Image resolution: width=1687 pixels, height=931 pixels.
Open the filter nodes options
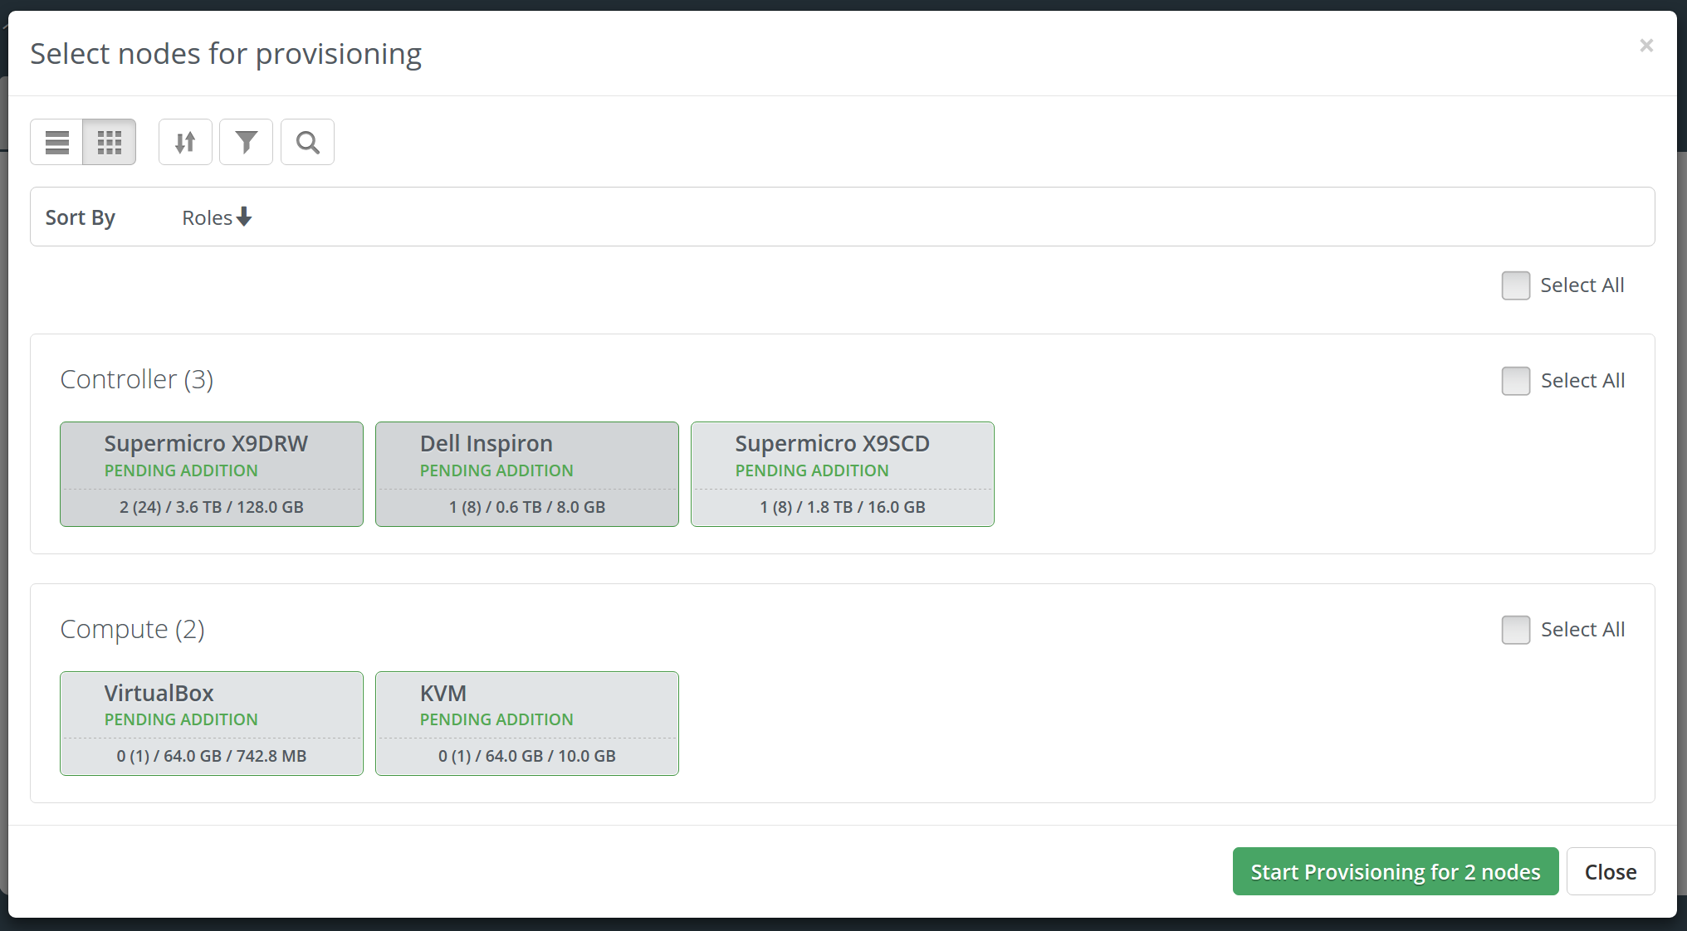tap(246, 142)
